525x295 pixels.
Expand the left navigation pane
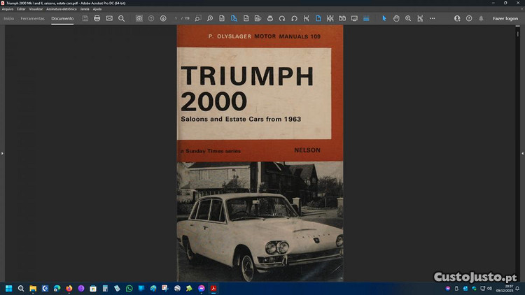pos(2,152)
